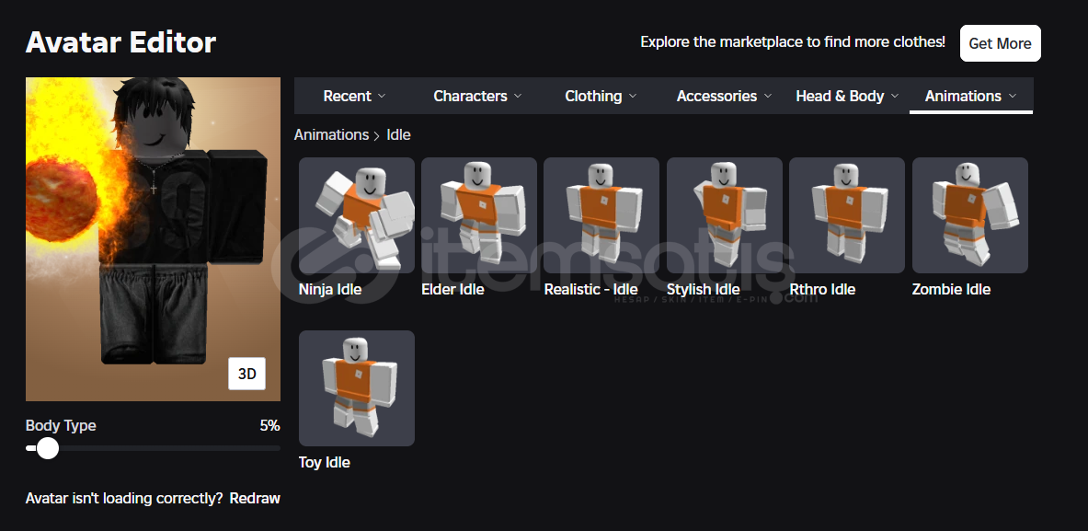Click the Ninja Idle name label
The width and height of the screenshot is (1088, 531).
tap(330, 290)
